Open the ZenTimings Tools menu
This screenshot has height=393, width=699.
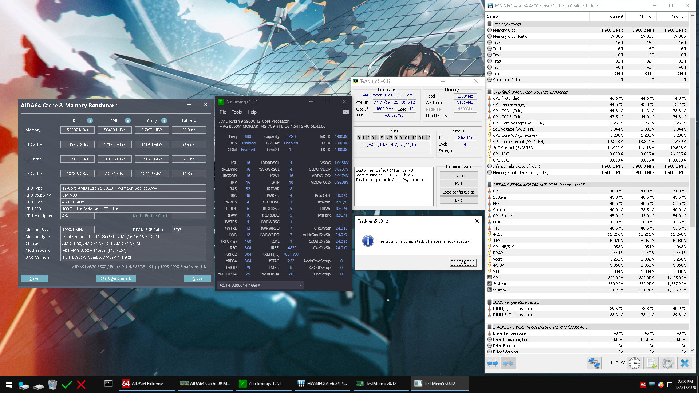tap(237, 112)
